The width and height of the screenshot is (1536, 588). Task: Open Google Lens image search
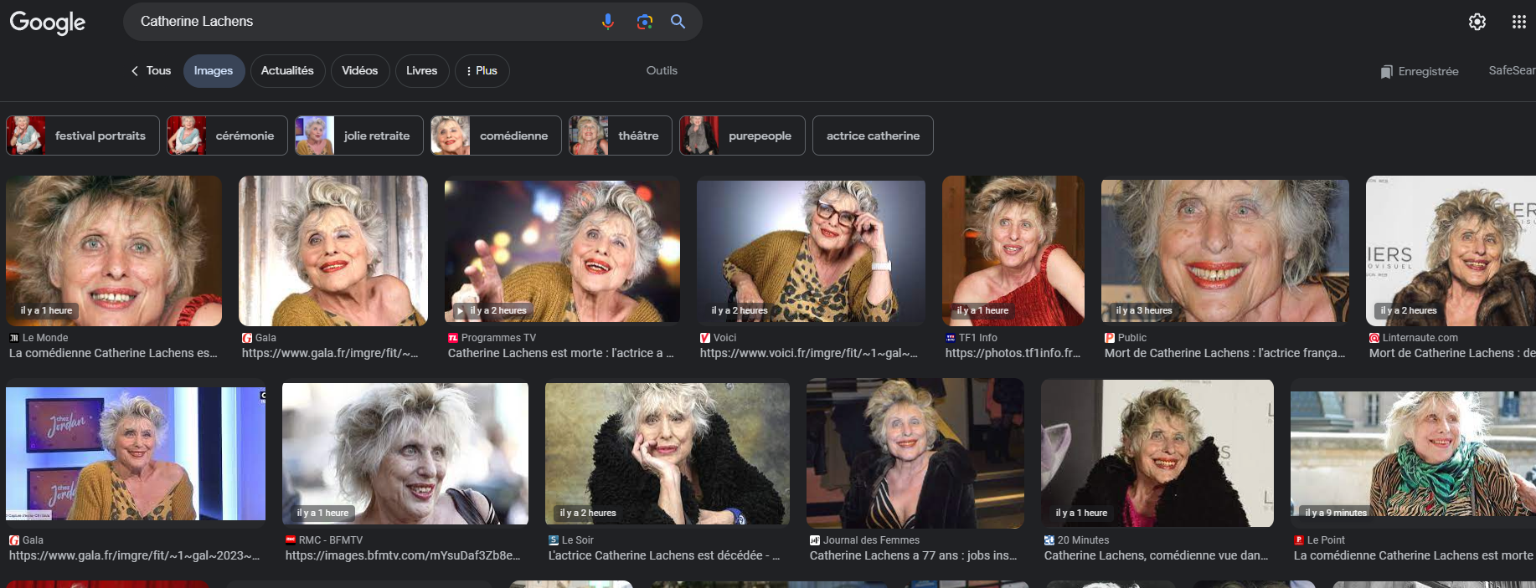point(644,22)
